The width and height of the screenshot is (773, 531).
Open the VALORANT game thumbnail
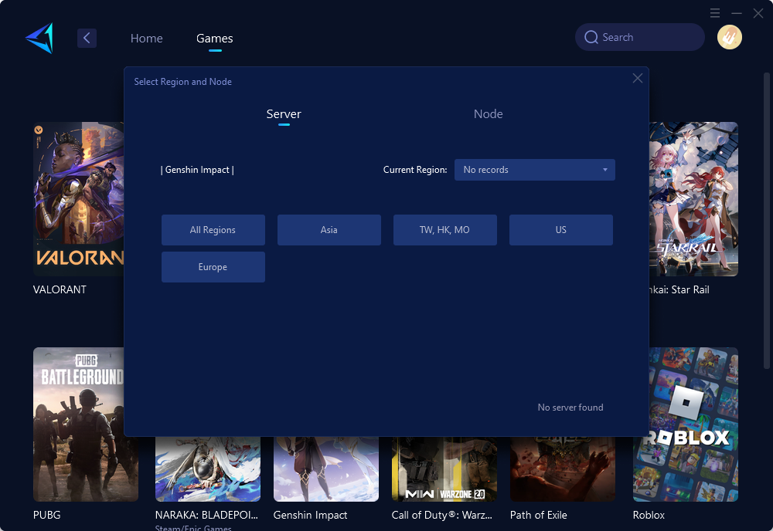78,199
